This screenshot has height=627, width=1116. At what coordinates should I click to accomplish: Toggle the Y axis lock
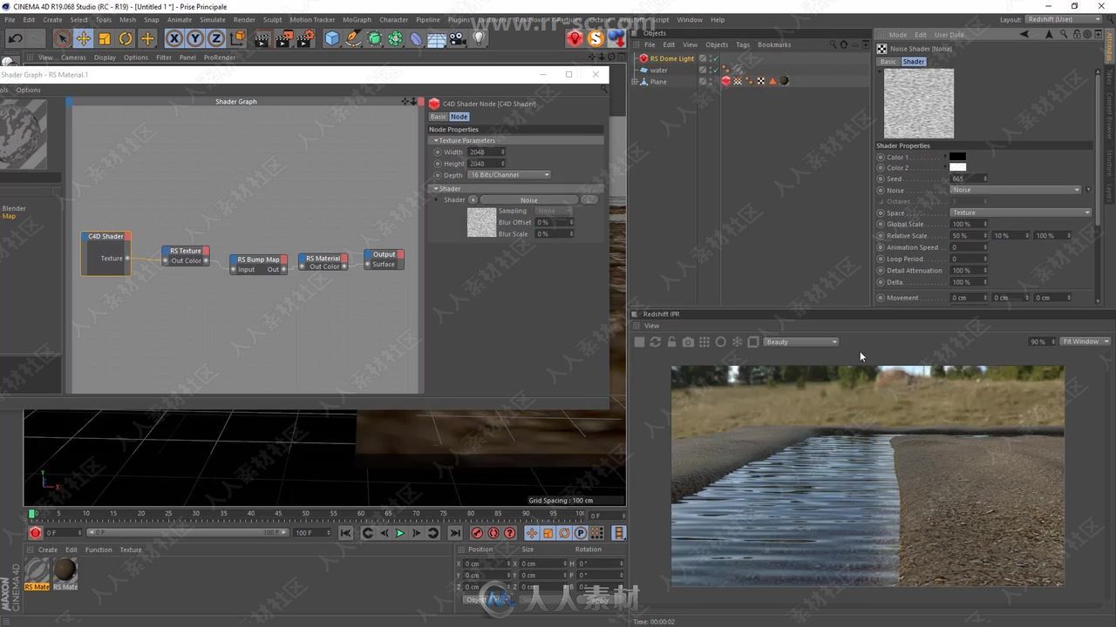(x=195, y=38)
